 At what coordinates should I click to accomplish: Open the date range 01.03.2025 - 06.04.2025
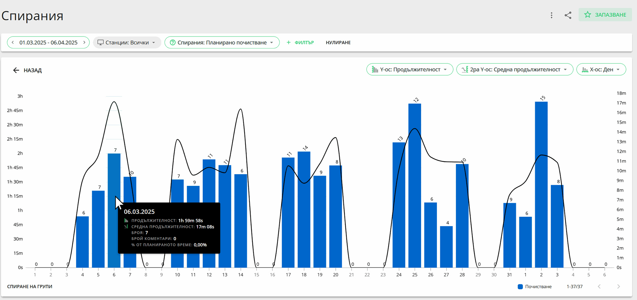(48, 42)
